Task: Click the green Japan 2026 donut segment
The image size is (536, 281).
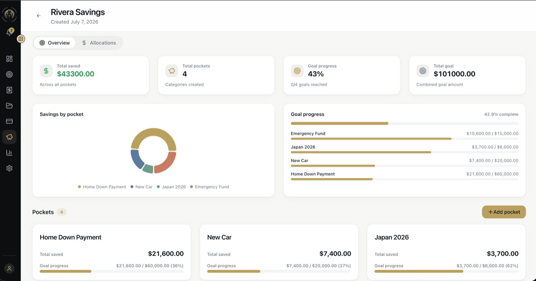Action: tap(148, 168)
